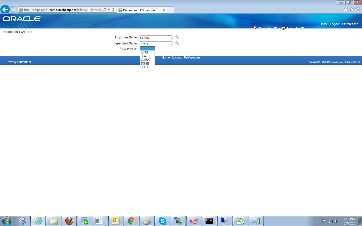Click the Logout link in footer
The width and height of the screenshot is (362, 226).
click(177, 58)
